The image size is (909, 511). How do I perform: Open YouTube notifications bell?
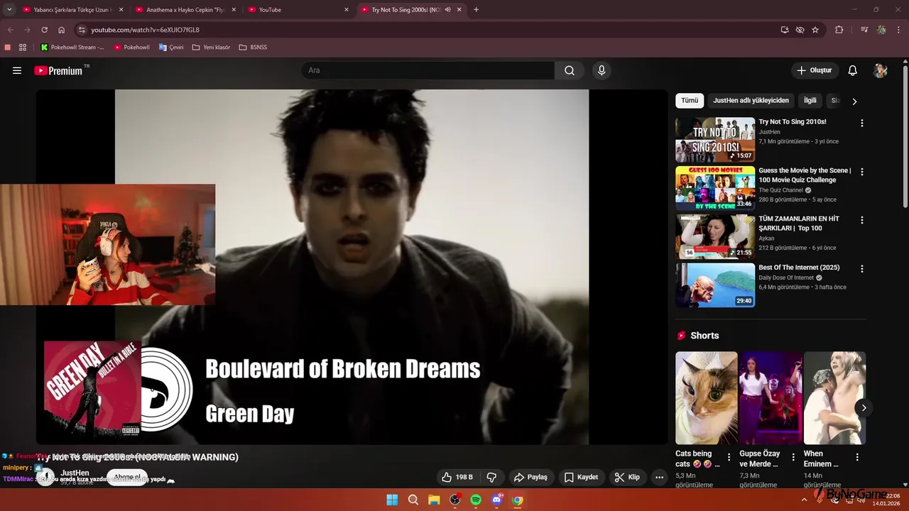coord(853,70)
